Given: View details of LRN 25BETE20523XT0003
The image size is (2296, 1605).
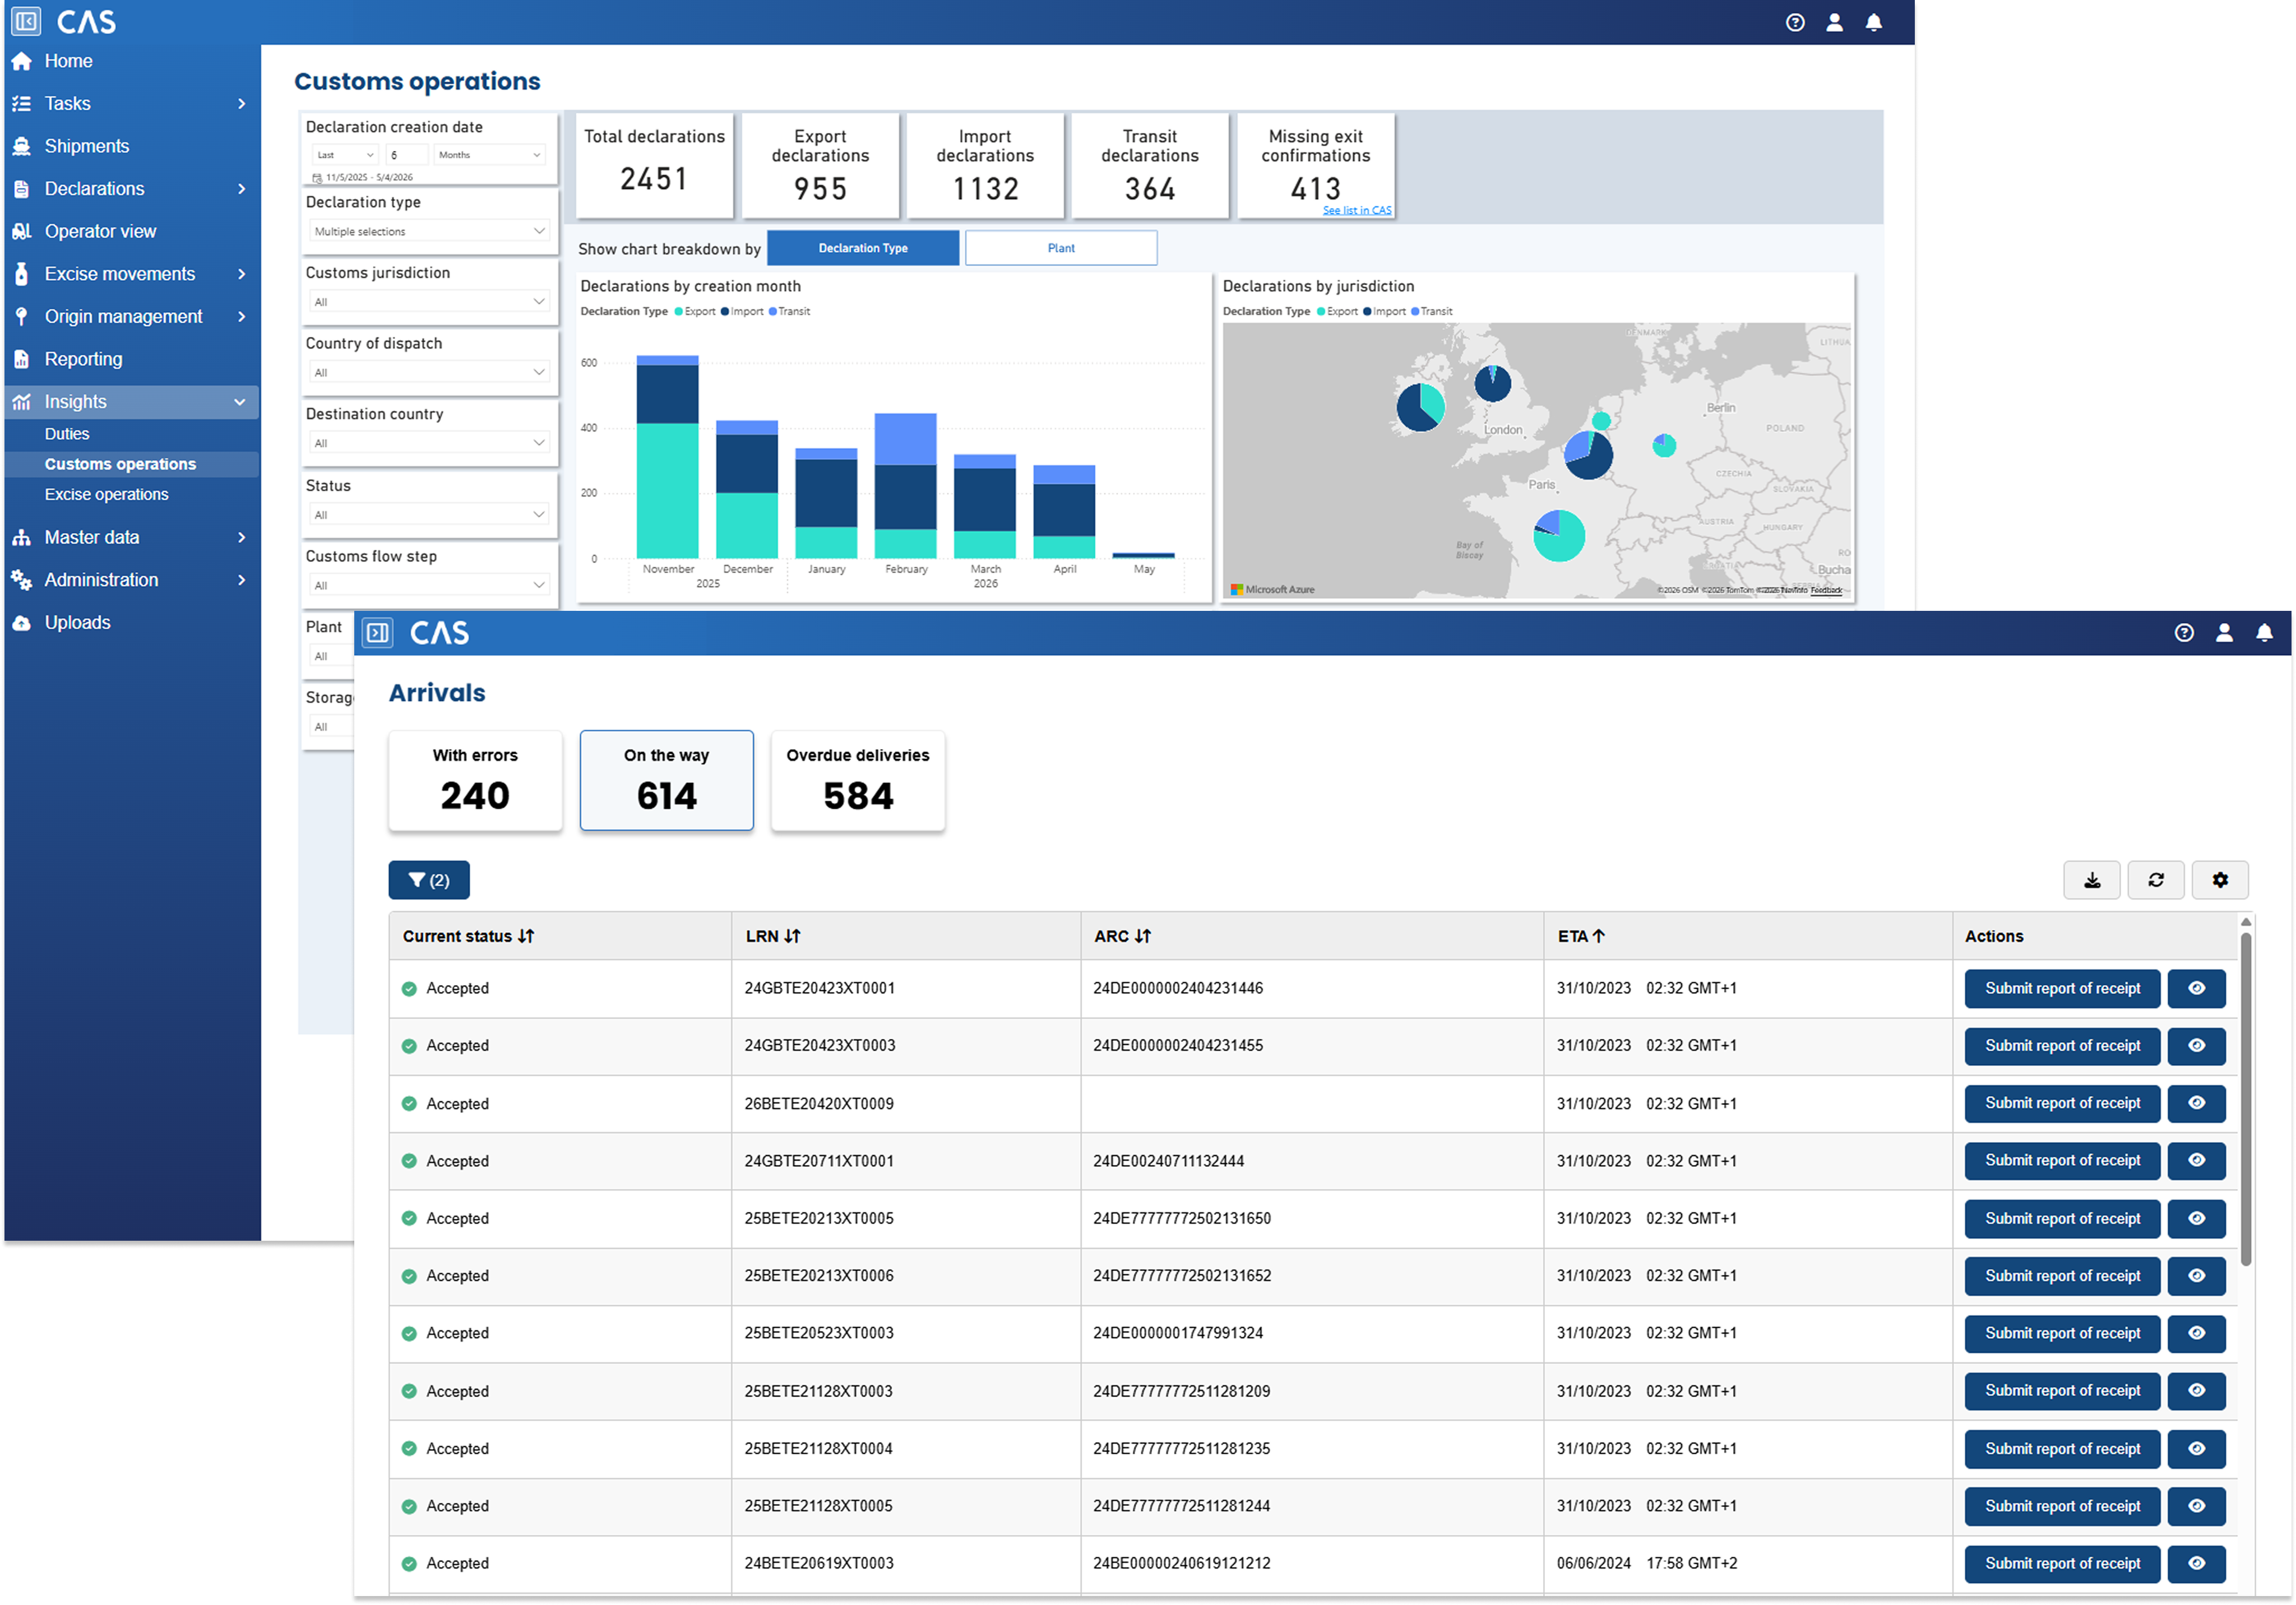Looking at the screenshot, I should pos(2196,1334).
